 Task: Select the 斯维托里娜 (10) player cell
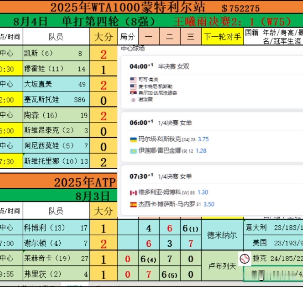click(x=56, y=161)
